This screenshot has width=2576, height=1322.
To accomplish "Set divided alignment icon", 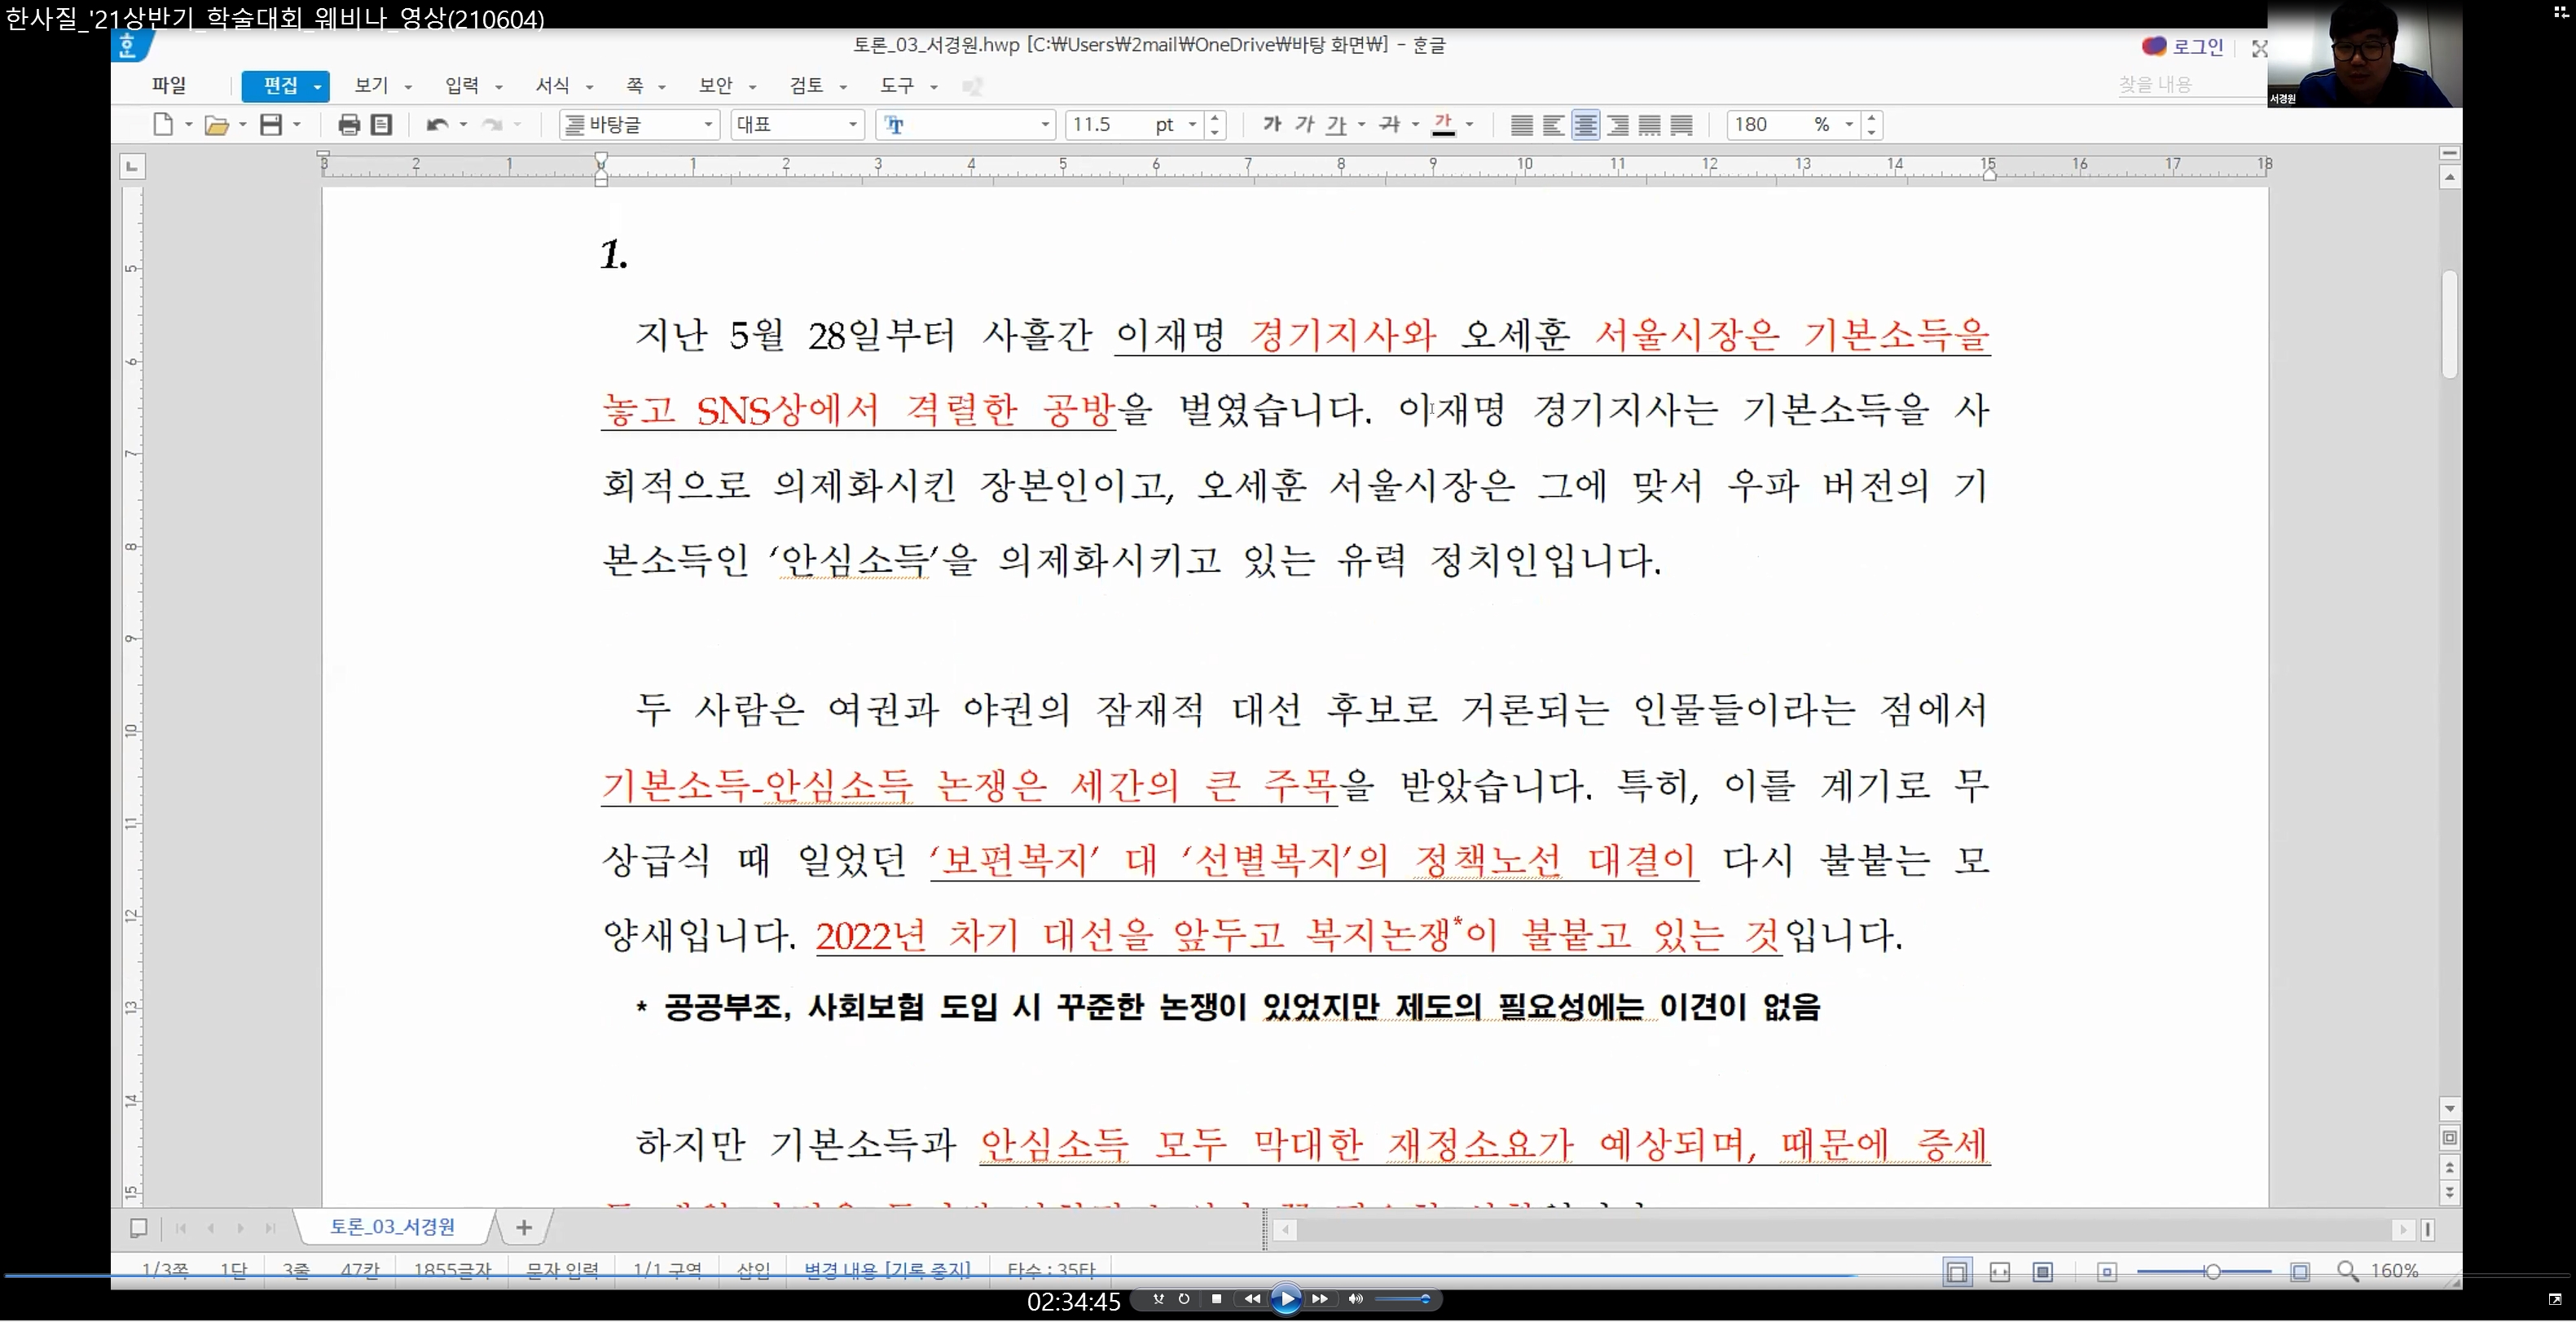I will (x=1682, y=125).
